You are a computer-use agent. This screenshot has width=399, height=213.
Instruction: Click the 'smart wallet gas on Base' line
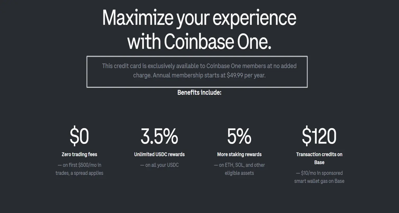pyautogui.click(x=319, y=181)
